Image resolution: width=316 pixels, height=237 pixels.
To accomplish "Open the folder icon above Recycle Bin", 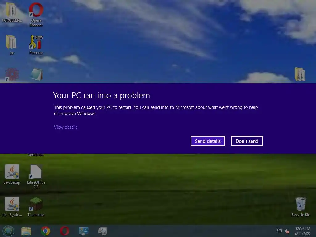I will click(300, 74).
